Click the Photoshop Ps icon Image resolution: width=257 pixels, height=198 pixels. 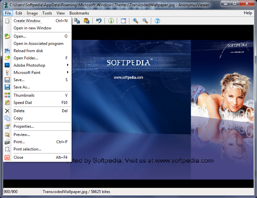click(x=7, y=65)
